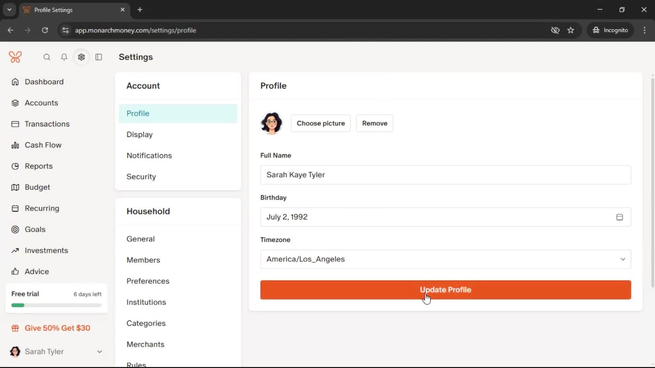Viewport: 655px width, 368px height.
Task: Expand the Sarah Tyler account menu
Action: tap(99, 352)
